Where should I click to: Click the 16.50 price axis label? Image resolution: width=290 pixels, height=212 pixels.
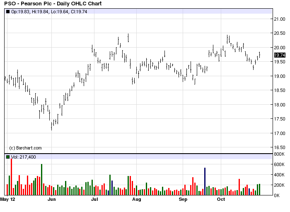click(280, 147)
